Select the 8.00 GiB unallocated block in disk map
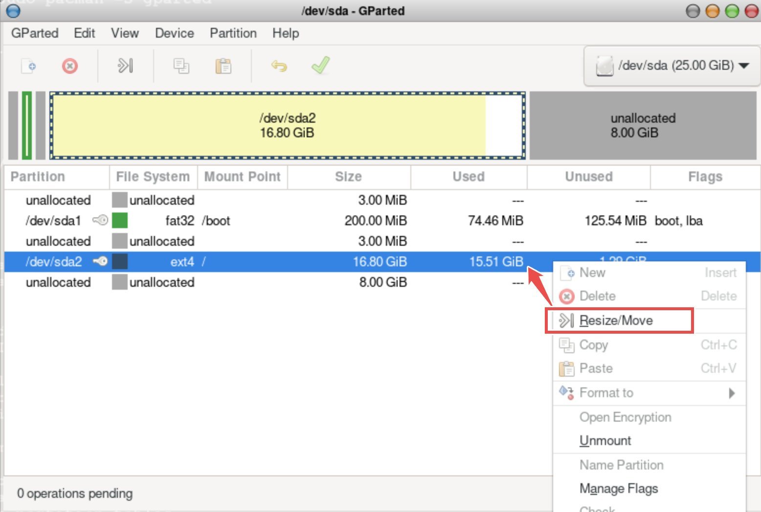The height and width of the screenshot is (512, 761). point(643,126)
